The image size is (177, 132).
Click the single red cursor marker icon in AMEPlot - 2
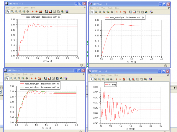117,12
